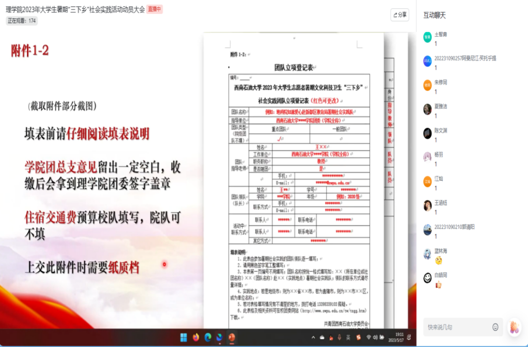Open the Windows Start menu

(184, 337)
